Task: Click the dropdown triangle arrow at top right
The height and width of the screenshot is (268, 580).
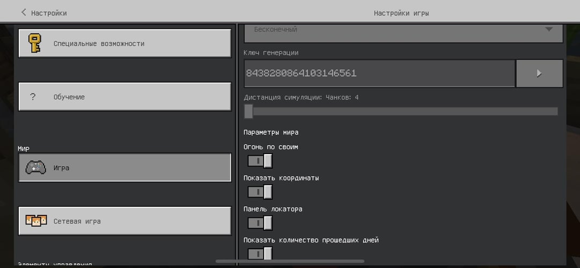Action: click(548, 30)
